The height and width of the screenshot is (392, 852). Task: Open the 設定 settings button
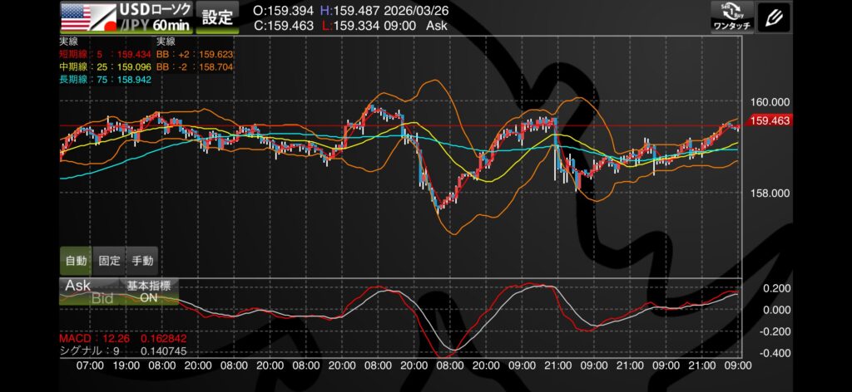(219, 17)
